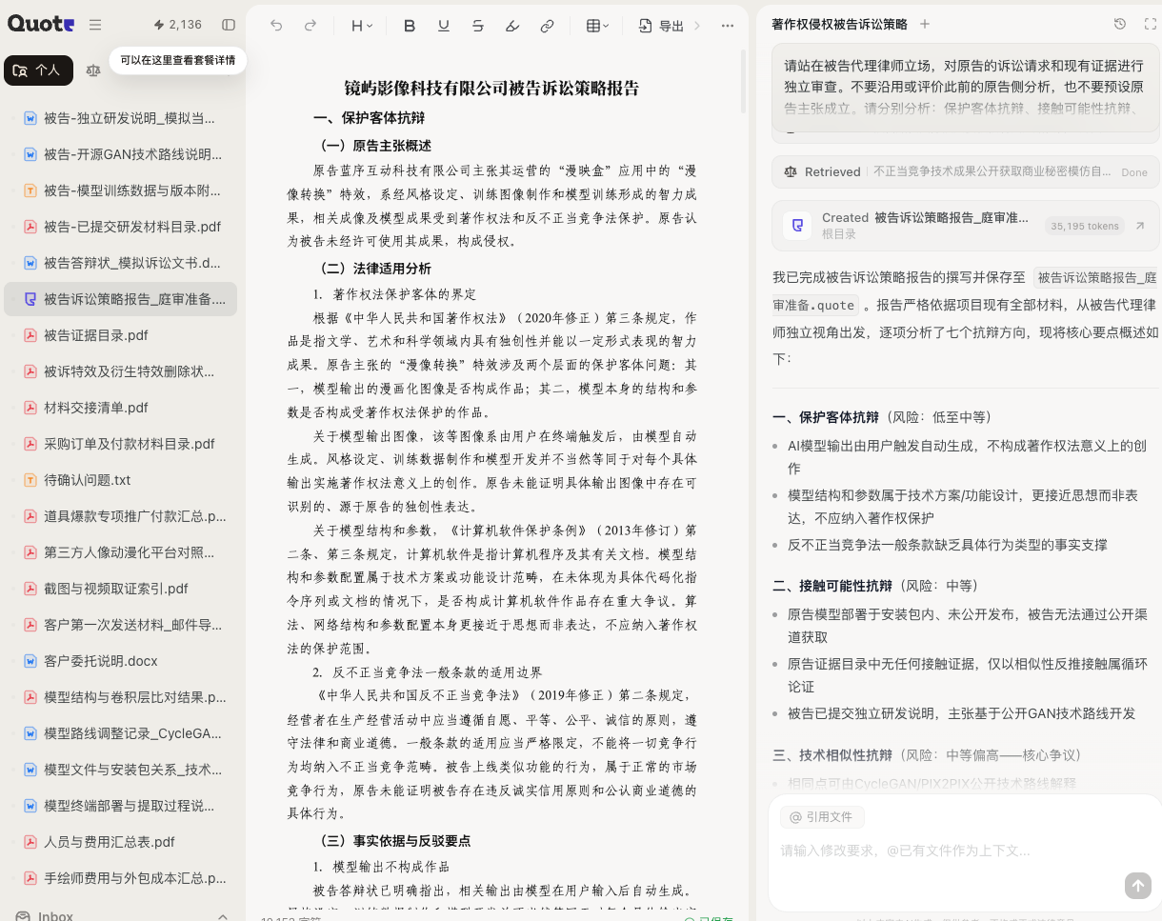Click the lightning credits counter 2,136

pos(178,25)
